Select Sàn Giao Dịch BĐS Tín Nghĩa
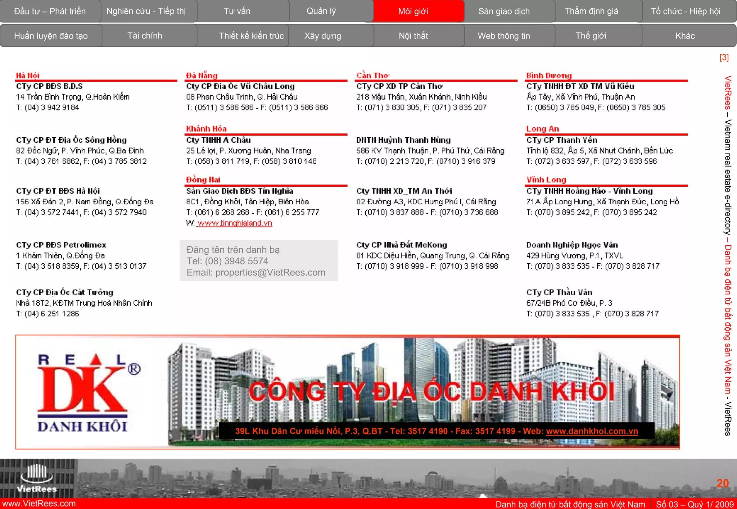Image resolution: width=737 pixels, height=509 pixels. tap(240, 191)
